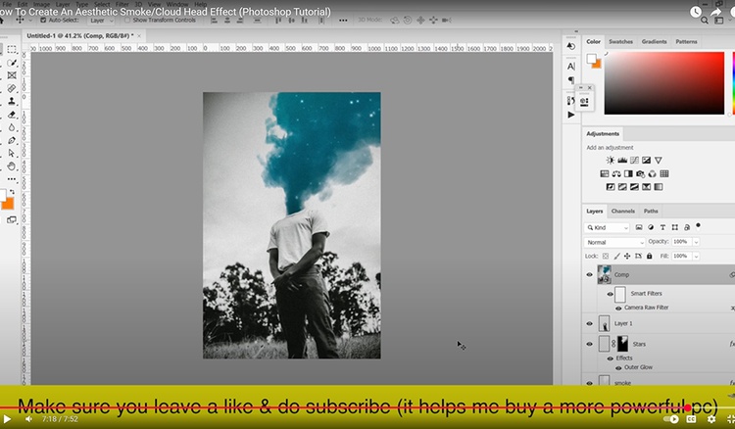Open the Auto-Select Layer dropdown

pyautogui.click(x=101, y=21)
